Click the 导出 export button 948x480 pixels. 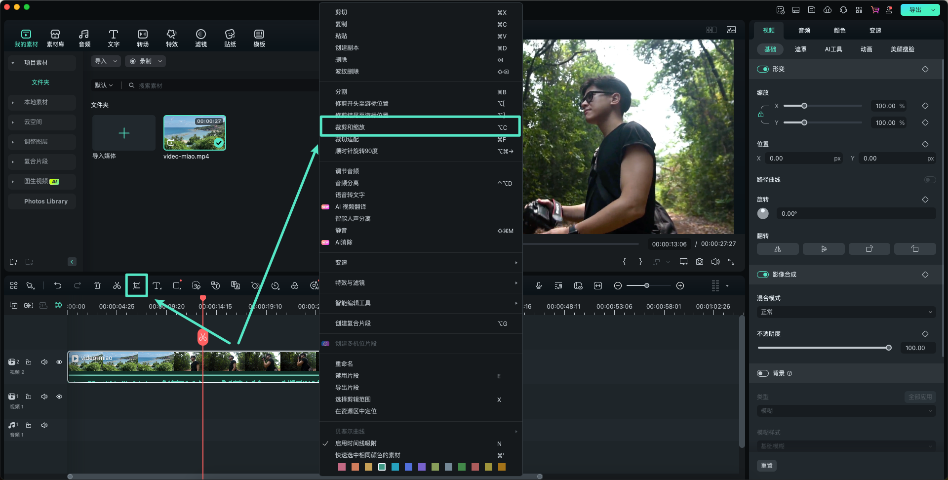pos(915,10)
